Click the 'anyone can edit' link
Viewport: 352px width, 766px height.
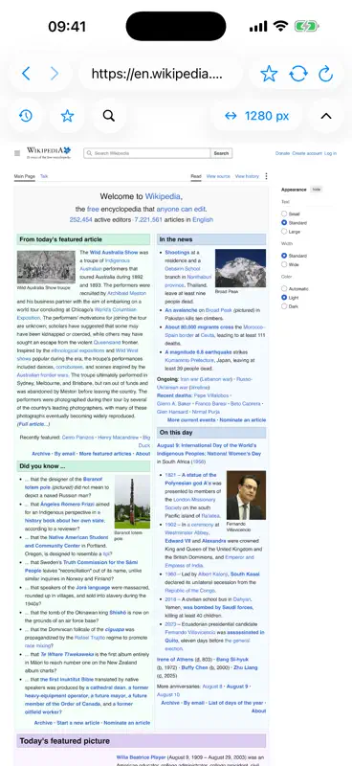(x=181, y=209)
